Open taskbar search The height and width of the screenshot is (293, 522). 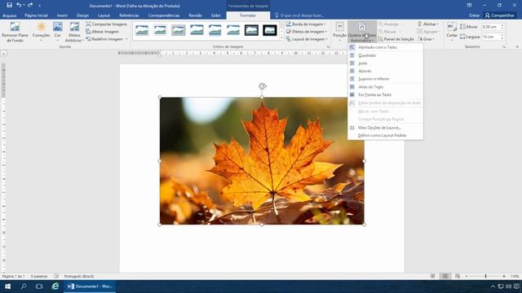pos(24,286)
